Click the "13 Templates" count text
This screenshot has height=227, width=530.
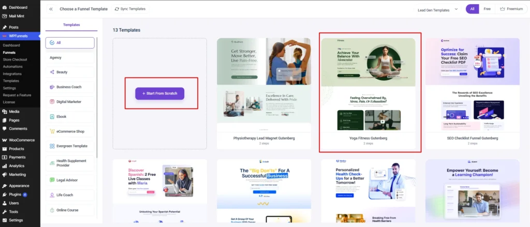(126, 30)
